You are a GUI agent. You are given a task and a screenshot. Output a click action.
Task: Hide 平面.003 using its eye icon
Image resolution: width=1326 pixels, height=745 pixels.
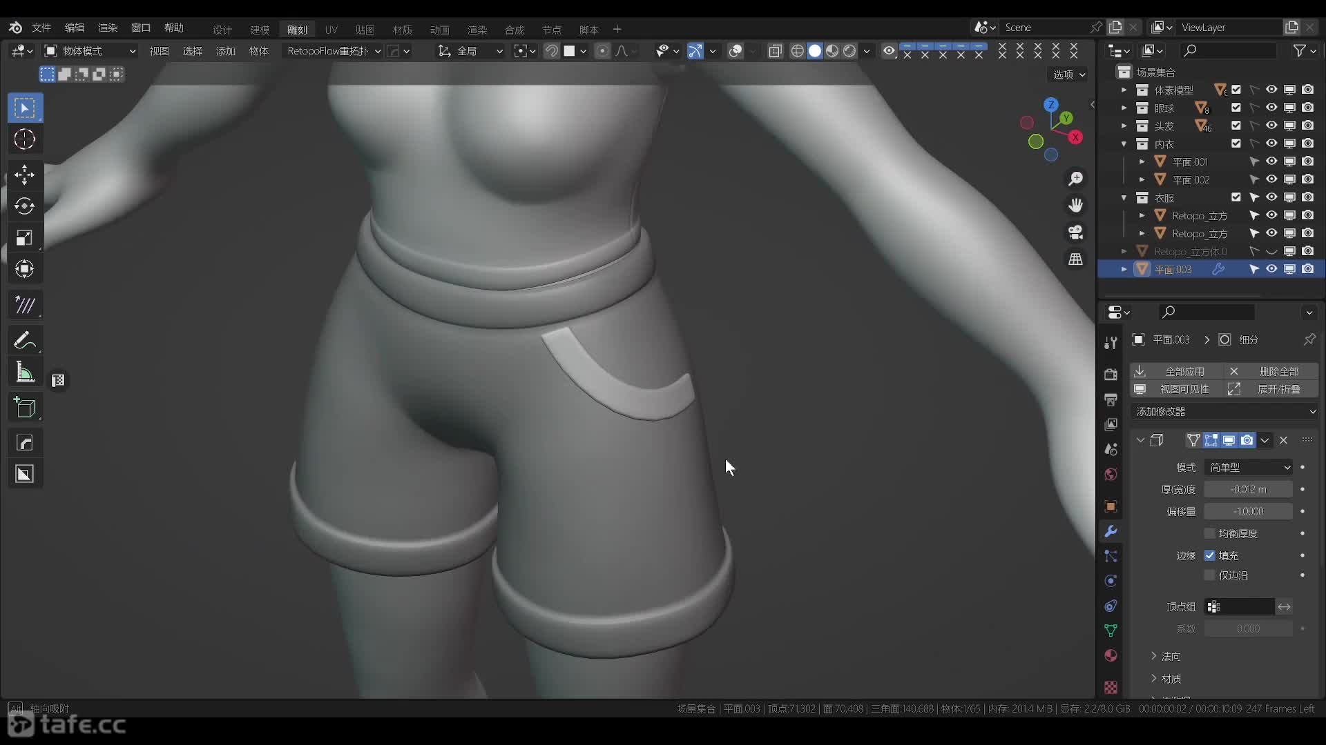(x=1271, y=269)
